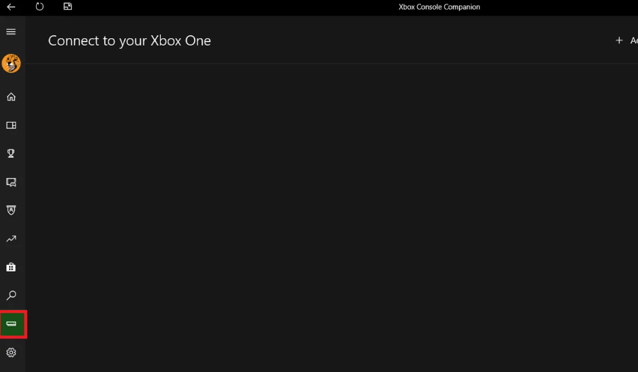The image size is (638, 372).
Task: Click the partially visible add device label
Action: point(633,40)
